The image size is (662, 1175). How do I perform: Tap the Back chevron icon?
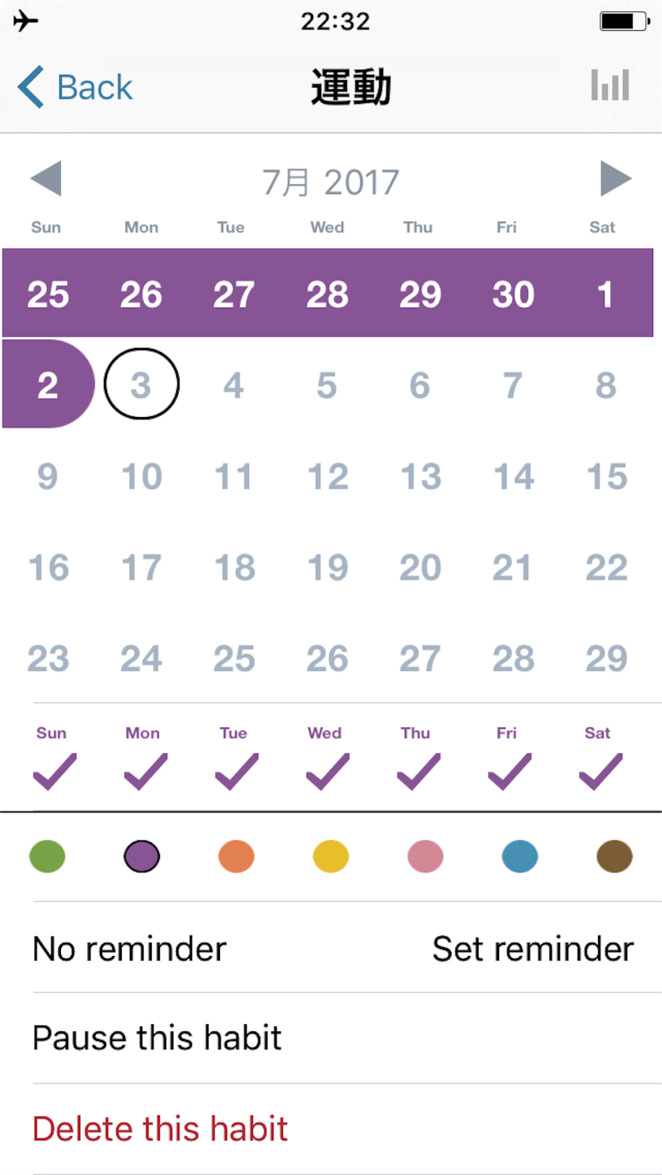tap(31, 87)
